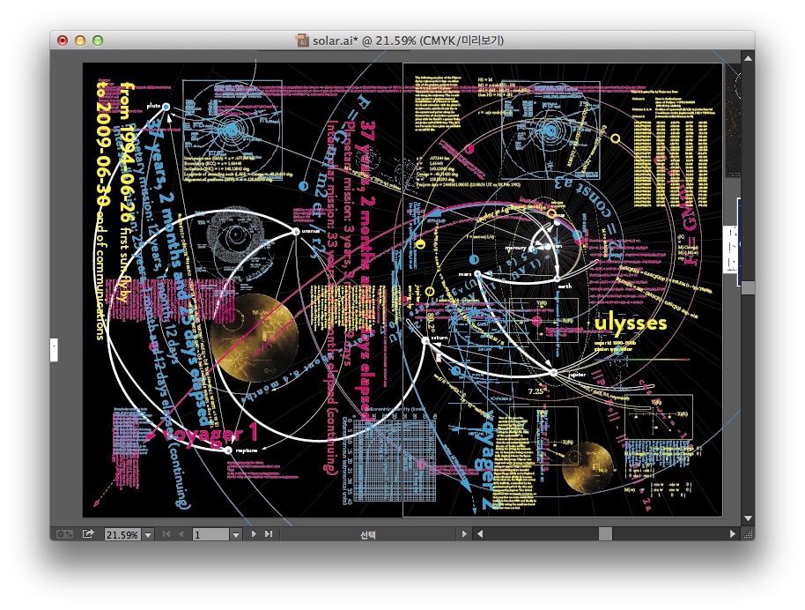Open the status bar display options arrow
The image size is (805, 610).
pyautogui.click(x=464, y=534)
